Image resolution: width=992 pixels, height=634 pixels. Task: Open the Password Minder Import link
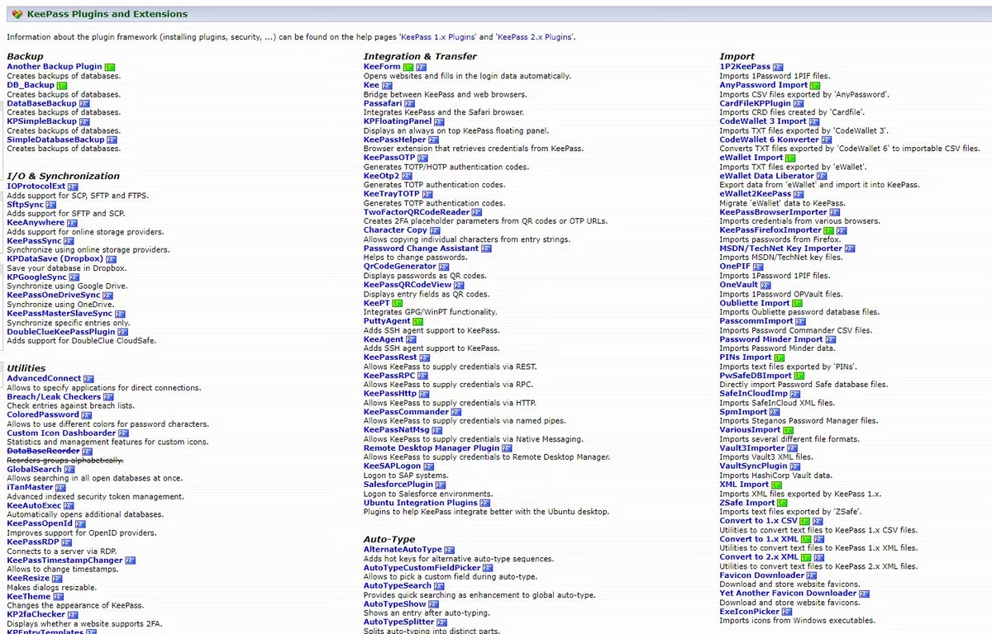[771, 339]
